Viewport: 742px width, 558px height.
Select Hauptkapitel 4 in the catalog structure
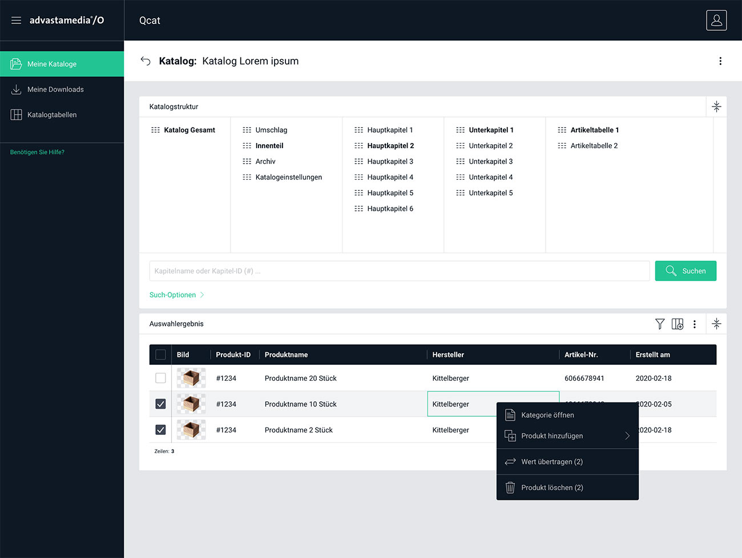[390, 177]
